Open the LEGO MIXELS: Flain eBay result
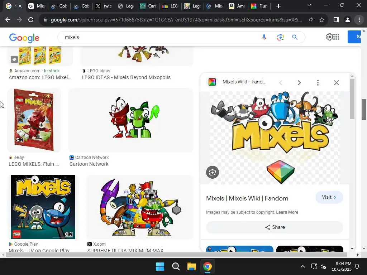The height and width of the screenshot is (275, 367). 34,164
